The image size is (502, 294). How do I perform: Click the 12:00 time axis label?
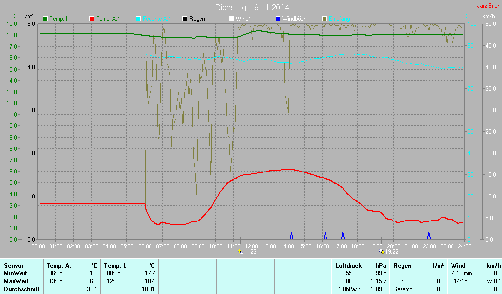pos(251,246)
